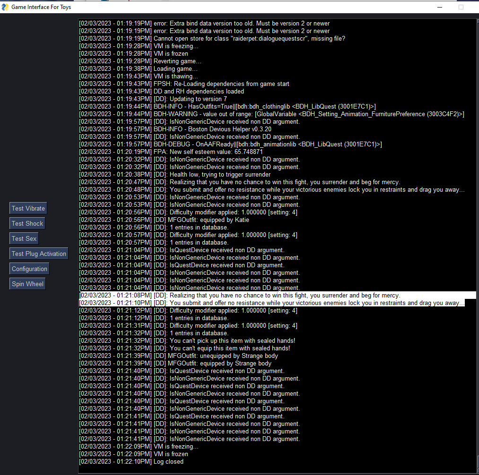Select '[DD]: Updating to version 7' line

click(x=153, y=99)
